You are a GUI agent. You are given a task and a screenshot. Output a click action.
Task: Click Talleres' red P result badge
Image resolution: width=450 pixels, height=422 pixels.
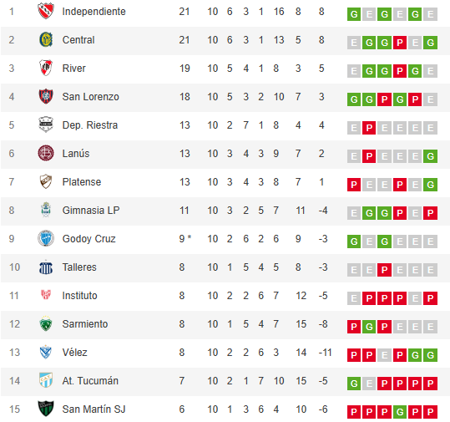(384, 270)
